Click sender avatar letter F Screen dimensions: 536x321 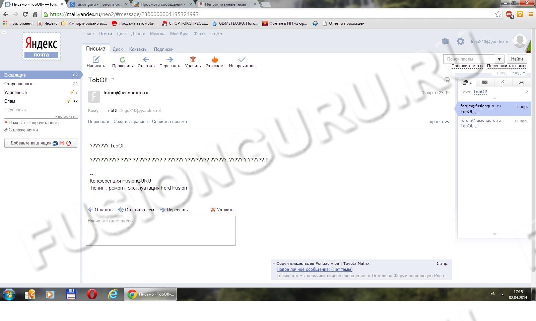pyautogui.click(x=94, y=96)
